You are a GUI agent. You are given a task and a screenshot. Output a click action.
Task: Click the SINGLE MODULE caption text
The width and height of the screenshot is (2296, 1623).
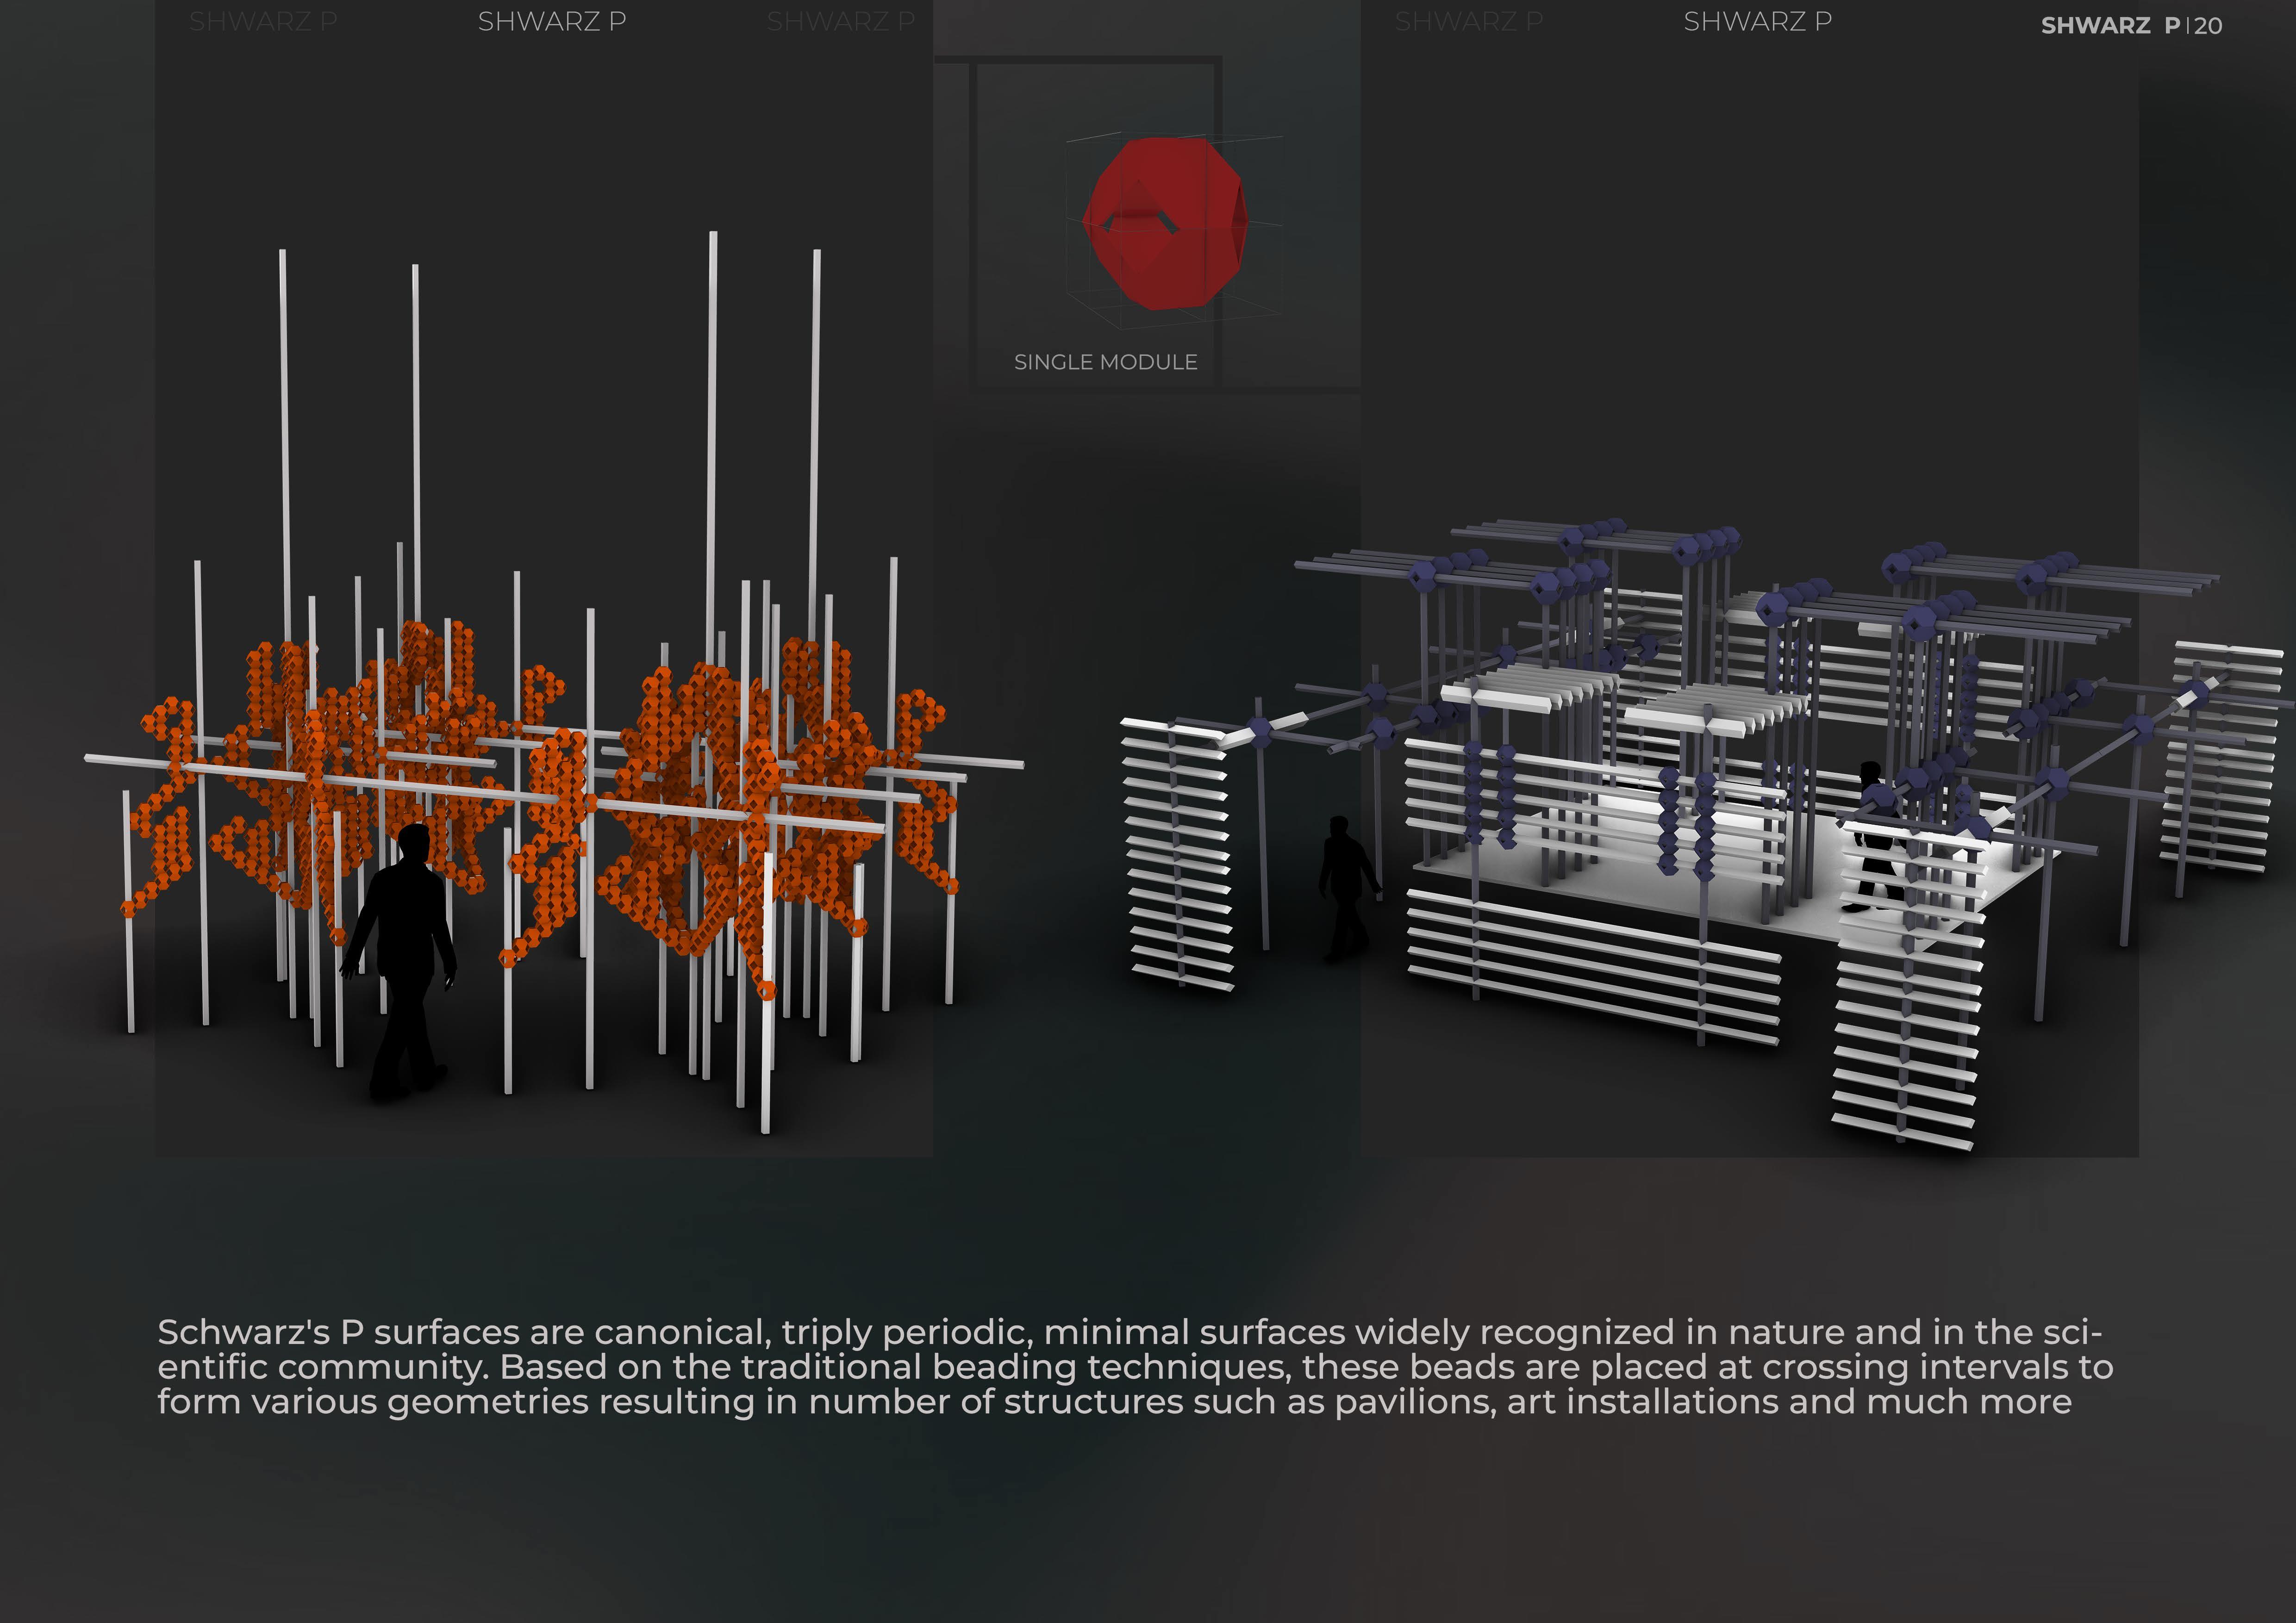(1105, 362)
